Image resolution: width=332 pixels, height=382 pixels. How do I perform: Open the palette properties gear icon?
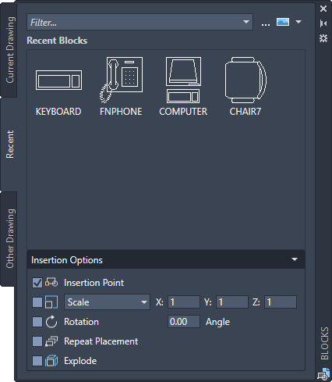(323, 38)
